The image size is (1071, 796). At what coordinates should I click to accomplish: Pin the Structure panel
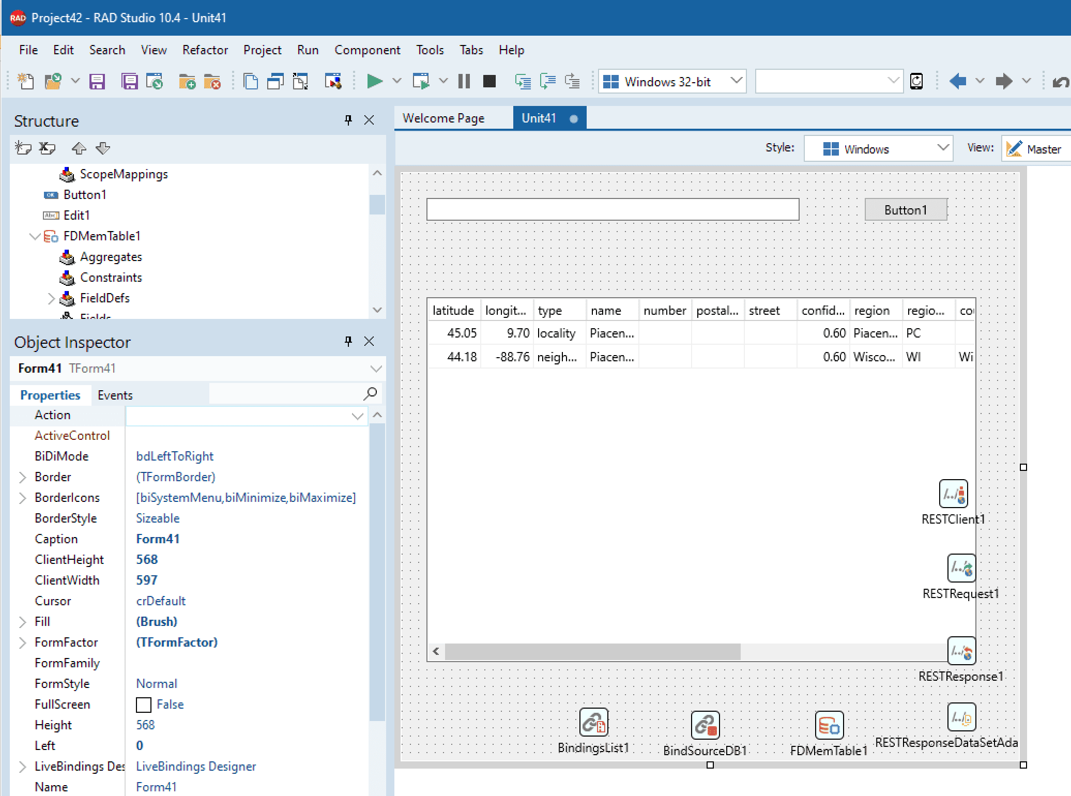point(348,120)
